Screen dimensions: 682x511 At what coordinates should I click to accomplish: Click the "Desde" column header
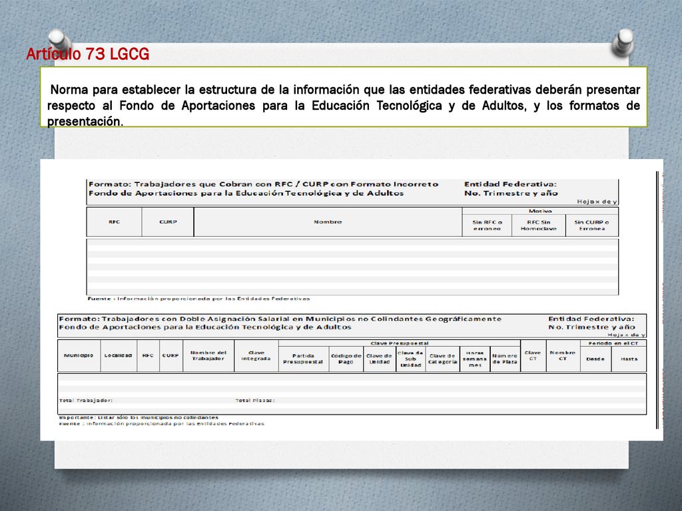tap(595, 359)
